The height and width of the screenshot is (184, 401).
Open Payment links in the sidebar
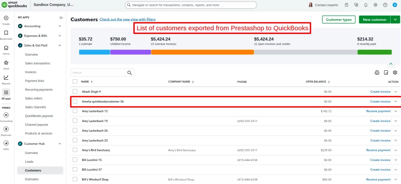[34, 81]
